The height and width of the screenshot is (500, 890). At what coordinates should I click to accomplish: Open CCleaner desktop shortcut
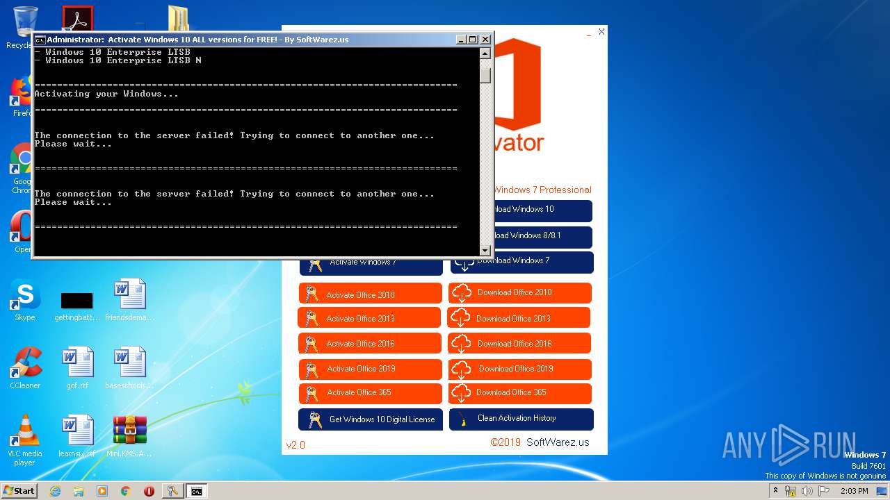click(x=25, y=369)
